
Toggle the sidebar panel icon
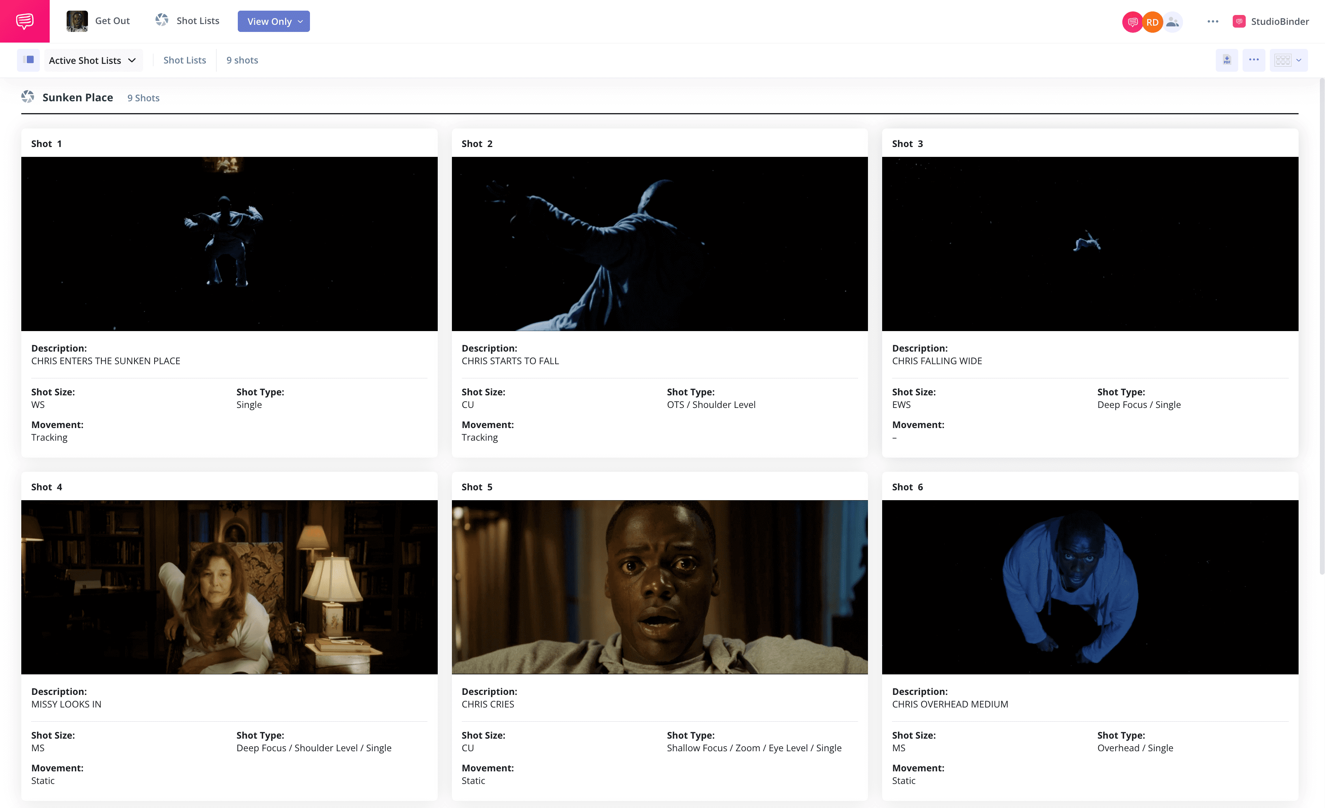[28, 60]
